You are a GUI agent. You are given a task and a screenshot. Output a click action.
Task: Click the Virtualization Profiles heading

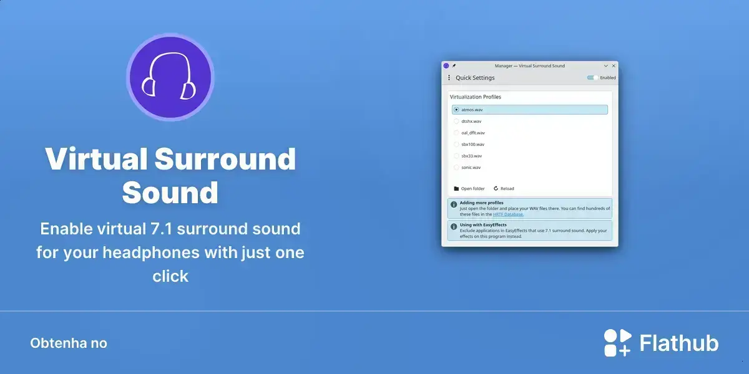(476, 97)
